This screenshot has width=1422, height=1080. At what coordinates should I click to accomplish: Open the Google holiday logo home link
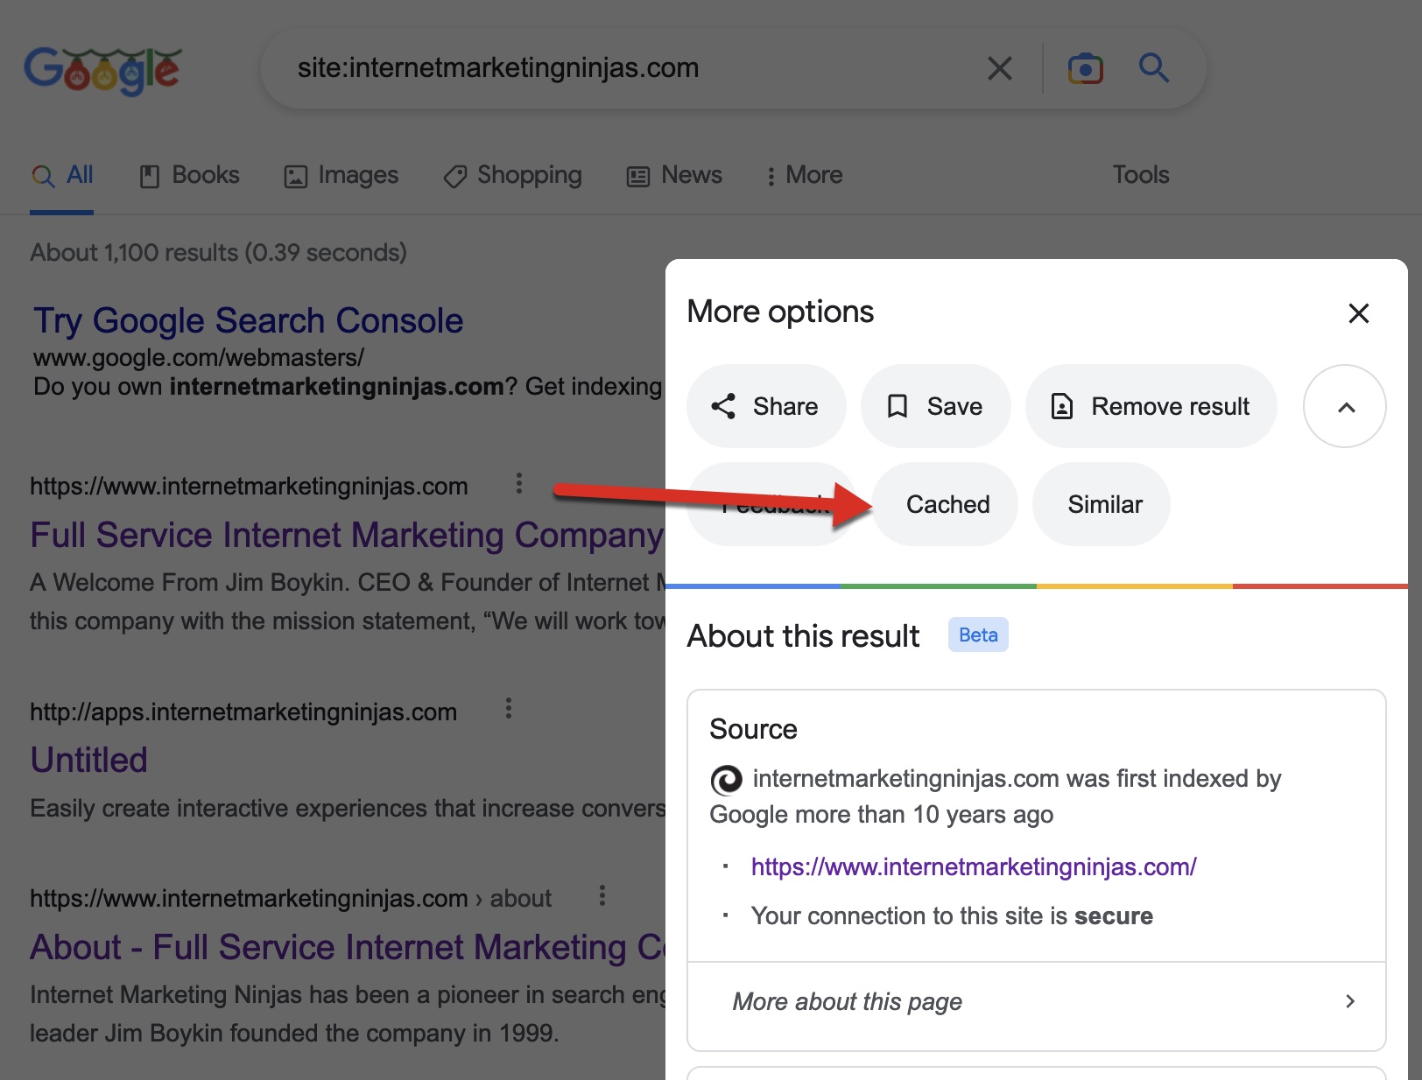point(102,70)
